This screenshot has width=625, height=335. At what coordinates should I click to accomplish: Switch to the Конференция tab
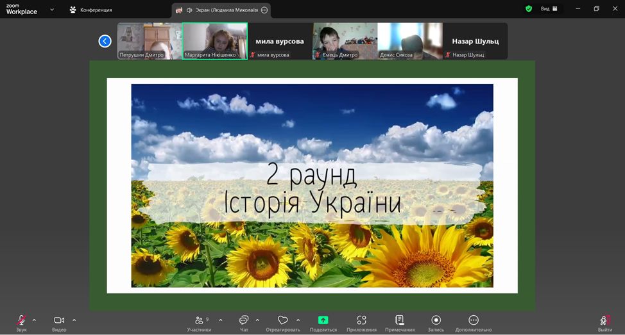point(90,10)
